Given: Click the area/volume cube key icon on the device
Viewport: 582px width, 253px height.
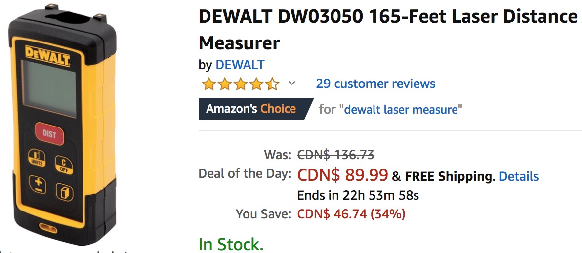Looking at the screenshot, I should coord(65,192).
